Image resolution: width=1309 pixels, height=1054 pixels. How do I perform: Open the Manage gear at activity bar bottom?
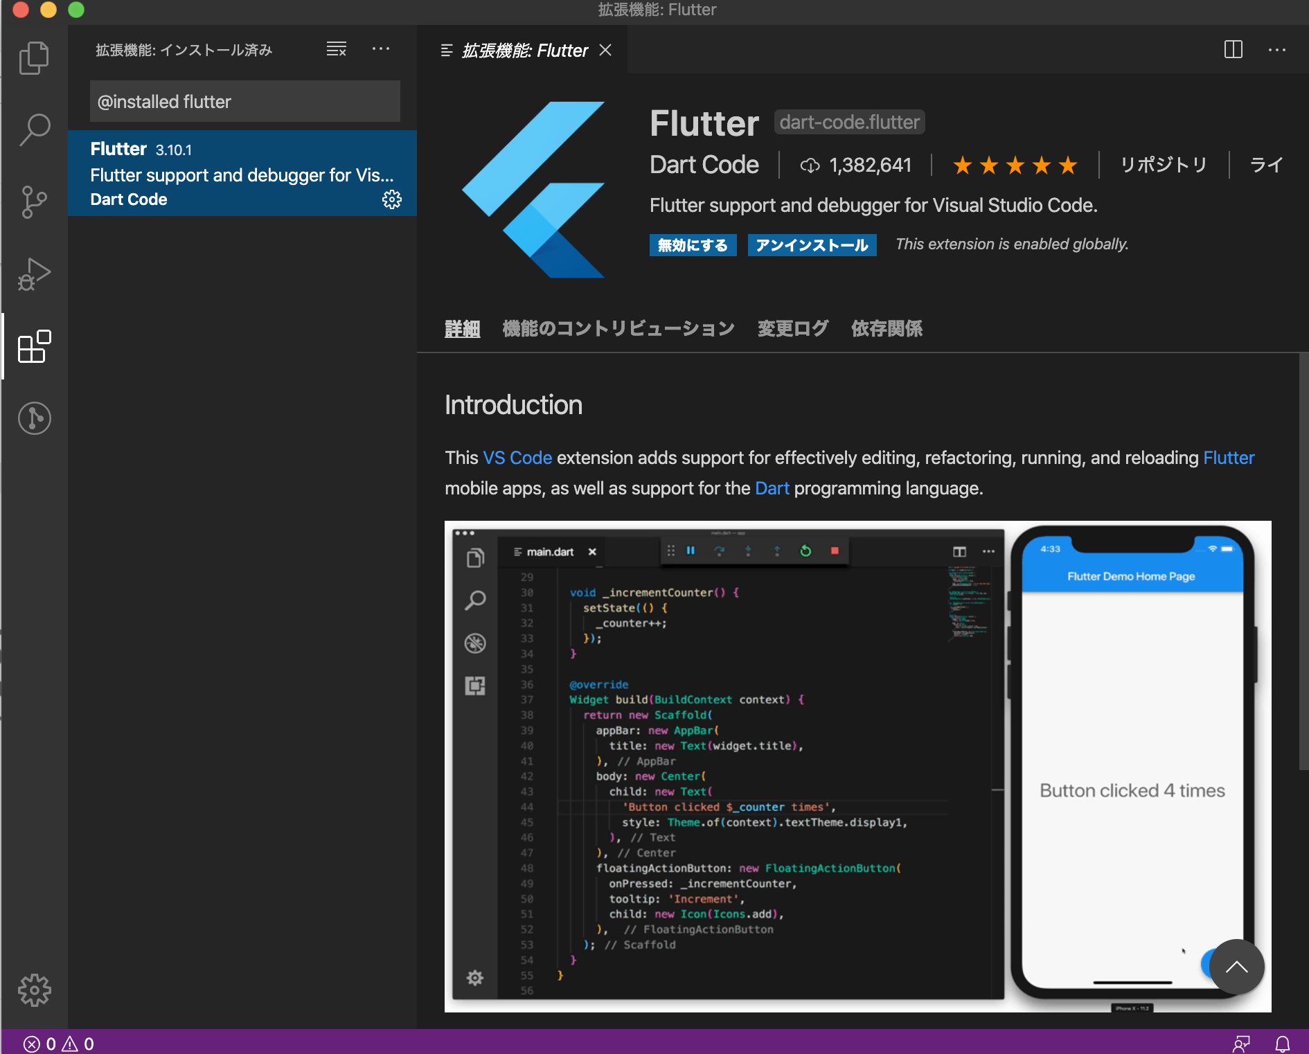tap(34, 990)
